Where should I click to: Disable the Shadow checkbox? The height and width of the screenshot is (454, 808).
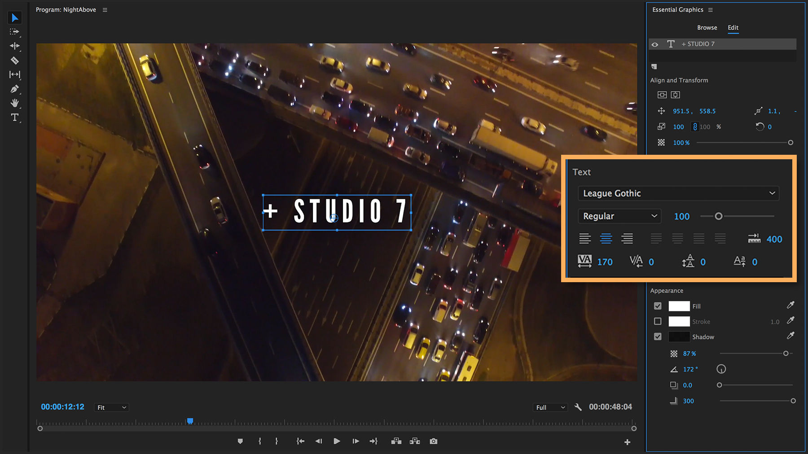pos(658,336)
